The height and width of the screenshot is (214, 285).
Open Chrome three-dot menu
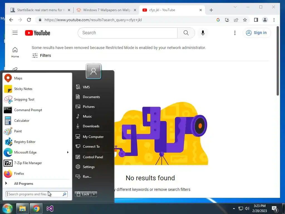[274, 20]
